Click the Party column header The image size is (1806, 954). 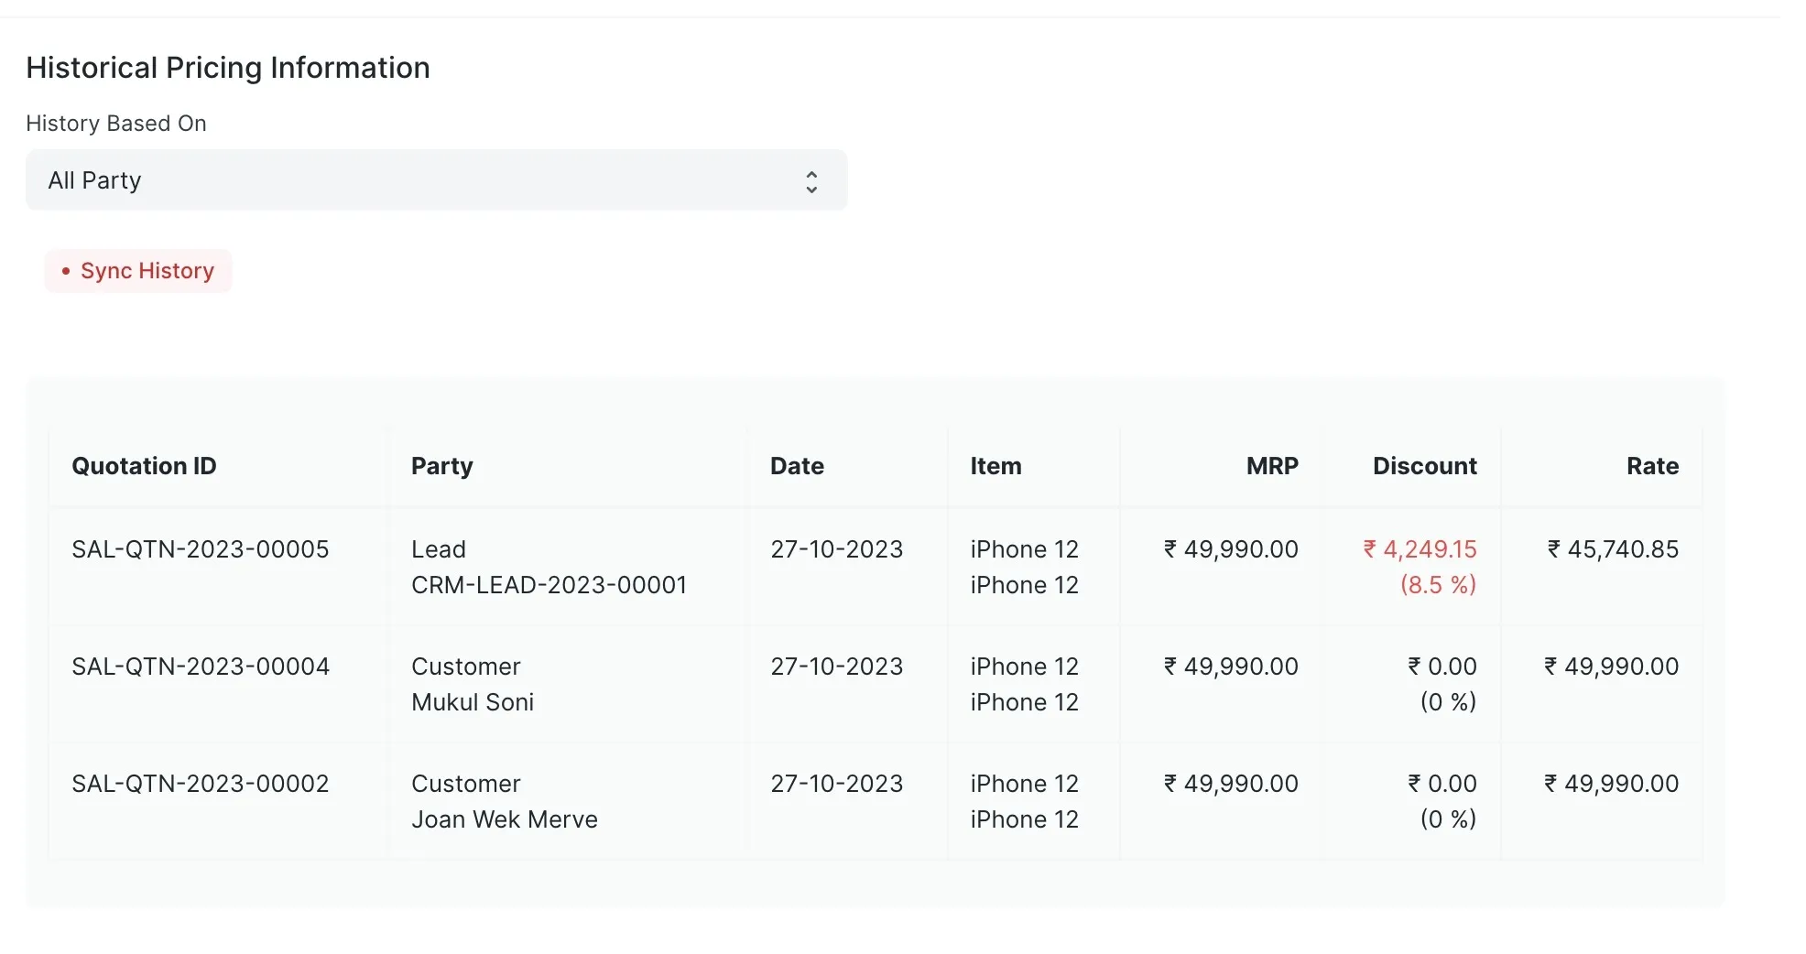[x=442, y=466]
